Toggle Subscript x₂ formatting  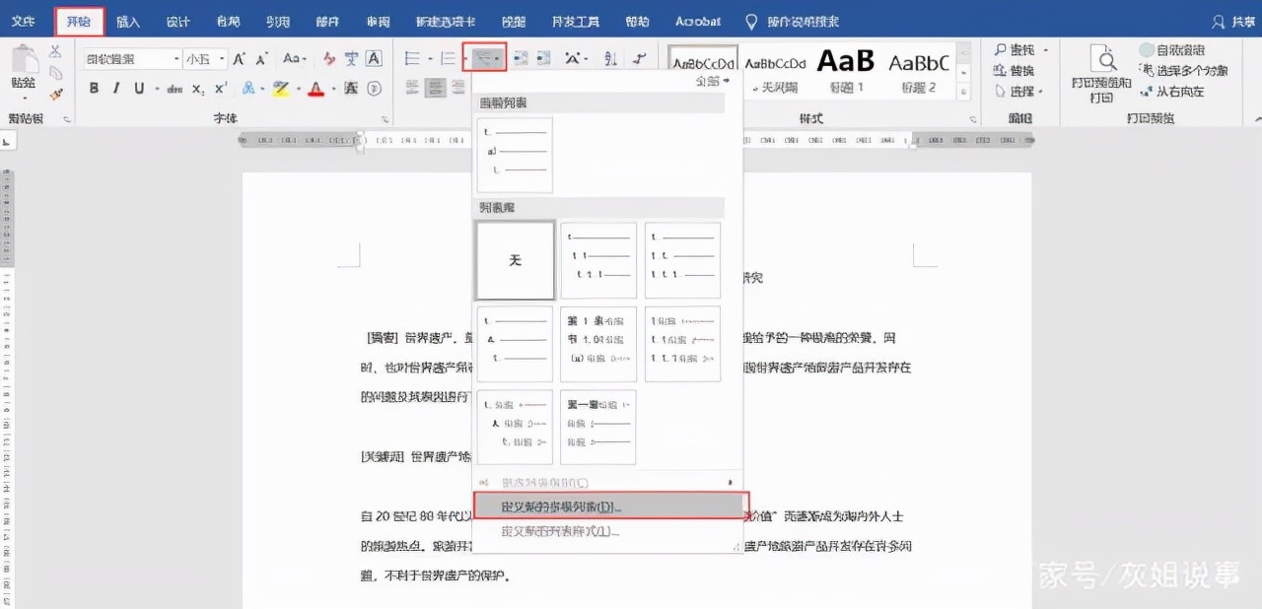point(198,89)
